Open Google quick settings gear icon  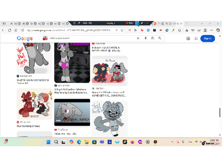pos(188,39)
